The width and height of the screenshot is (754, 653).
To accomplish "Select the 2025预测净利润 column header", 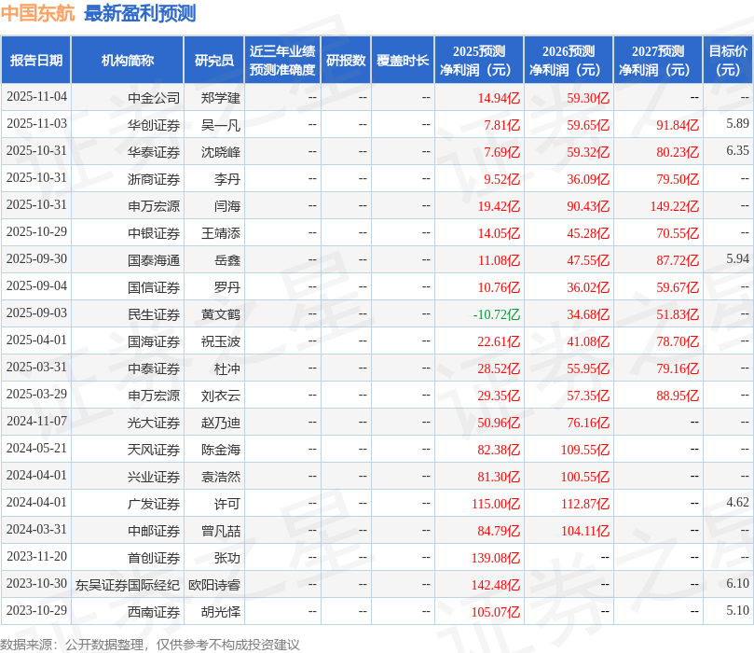I will click(479, 60).
